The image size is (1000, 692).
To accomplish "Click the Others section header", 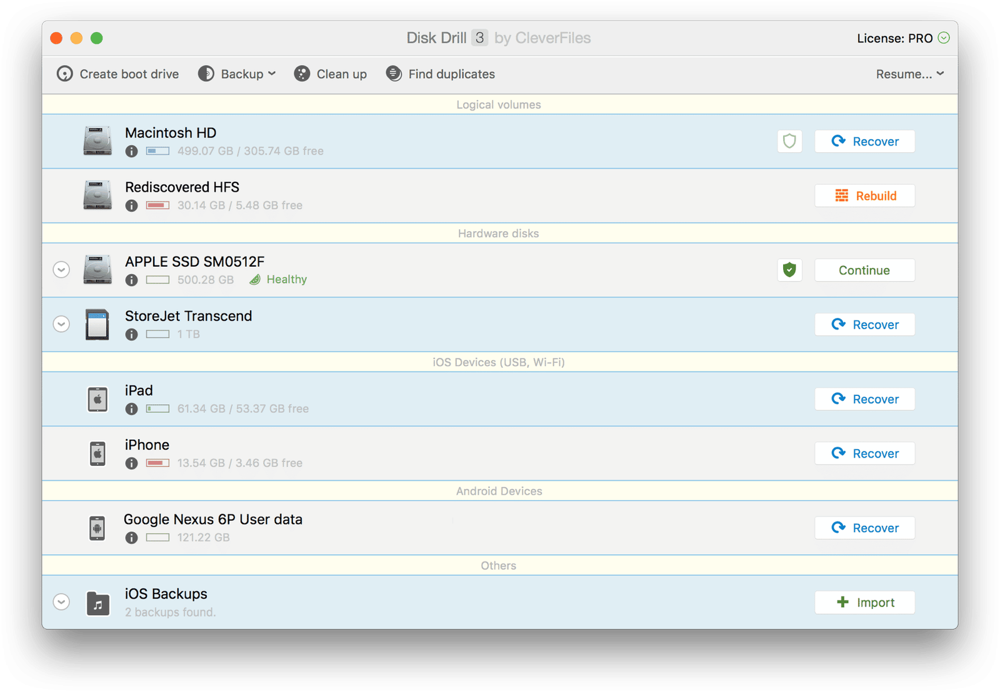I will coord(499,565).
